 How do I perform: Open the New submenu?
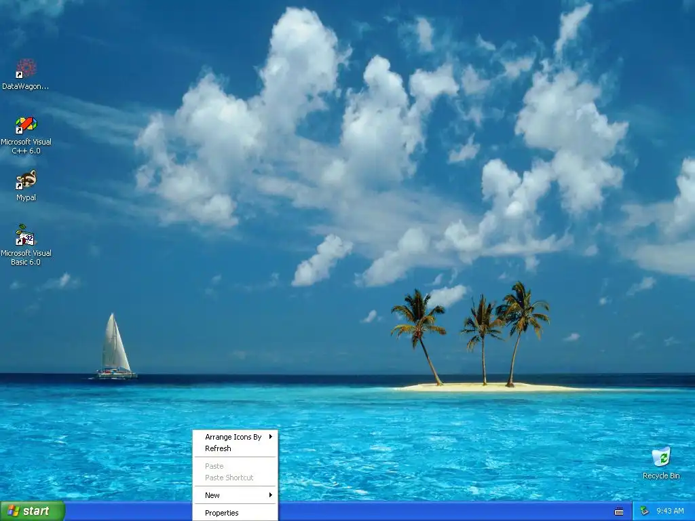click(x=236, y=495)
